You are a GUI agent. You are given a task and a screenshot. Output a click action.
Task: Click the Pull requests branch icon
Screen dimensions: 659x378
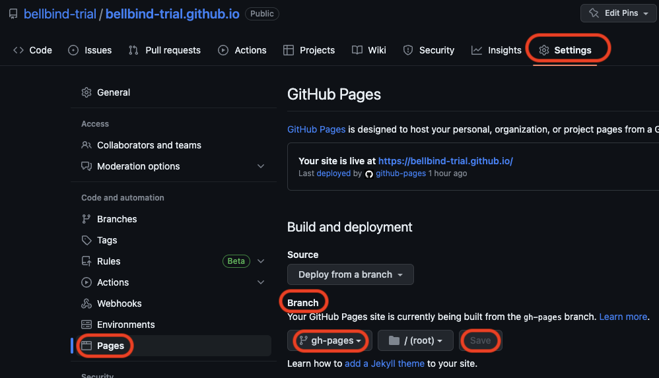tap(133, 50)
